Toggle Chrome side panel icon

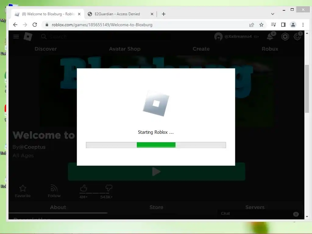(x=283, y=25)
